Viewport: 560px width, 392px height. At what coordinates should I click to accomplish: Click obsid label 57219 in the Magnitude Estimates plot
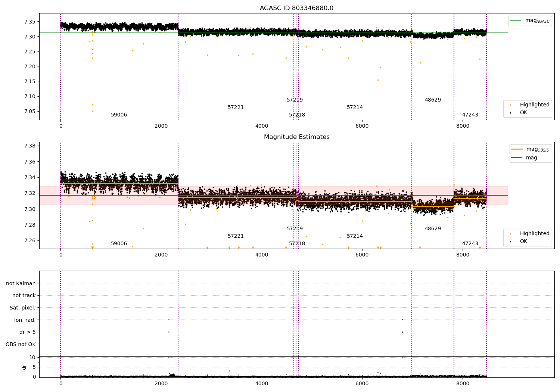click(295, 229)
